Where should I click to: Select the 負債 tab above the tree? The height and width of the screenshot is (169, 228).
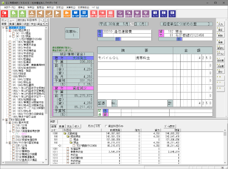click(x=12, y=24)
